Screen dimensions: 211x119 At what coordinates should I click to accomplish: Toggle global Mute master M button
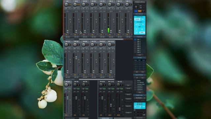point(136,11)
